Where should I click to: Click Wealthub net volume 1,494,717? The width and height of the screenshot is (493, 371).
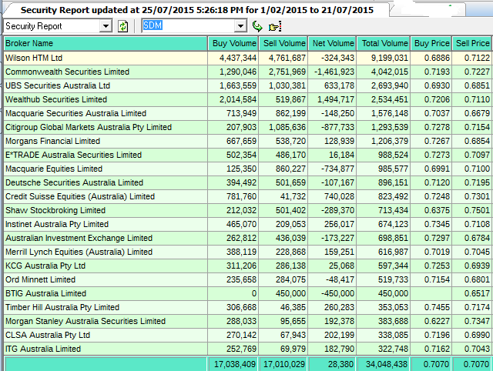pyautogui.click(x=336, y=99)
